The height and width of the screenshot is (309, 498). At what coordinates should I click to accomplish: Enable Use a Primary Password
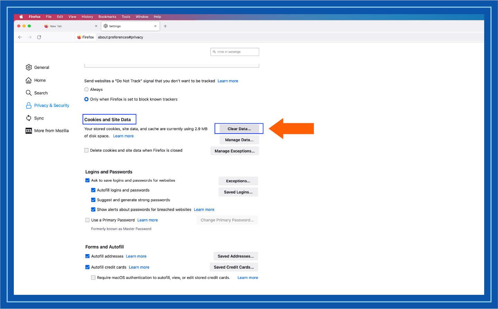click(87, 220)
